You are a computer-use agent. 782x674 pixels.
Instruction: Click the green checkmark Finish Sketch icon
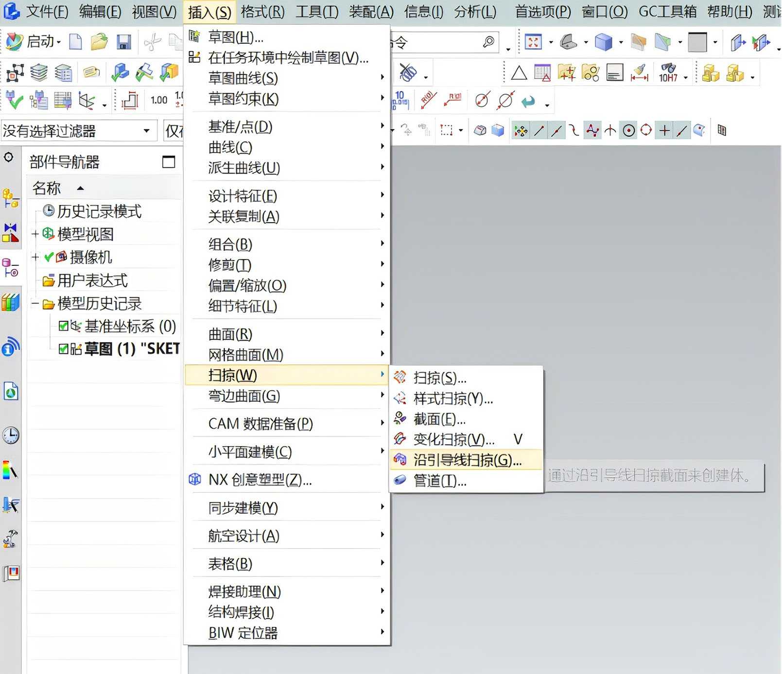tap(14, 101)
